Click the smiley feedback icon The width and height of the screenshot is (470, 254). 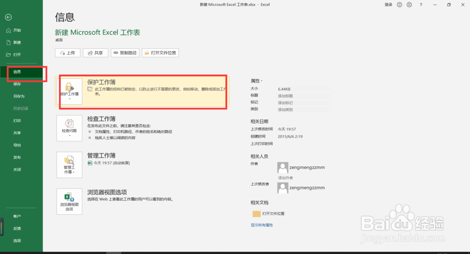399,5
